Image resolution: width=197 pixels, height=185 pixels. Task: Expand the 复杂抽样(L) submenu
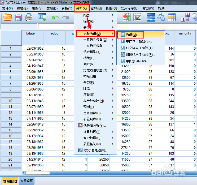coord(96,138)
